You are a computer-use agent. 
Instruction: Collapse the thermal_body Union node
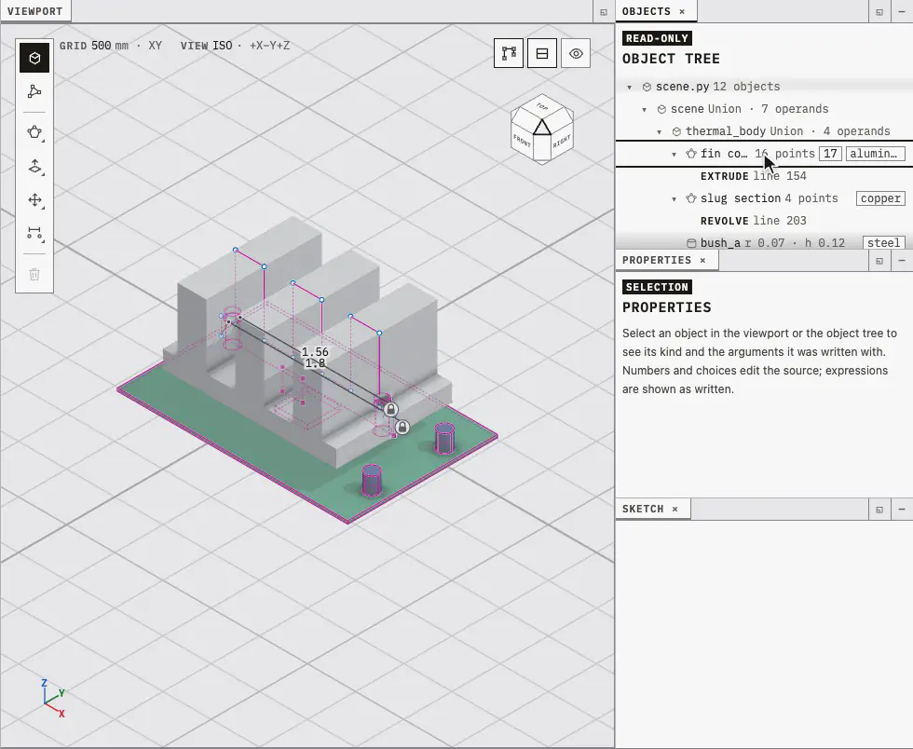[x=660, y=131]
